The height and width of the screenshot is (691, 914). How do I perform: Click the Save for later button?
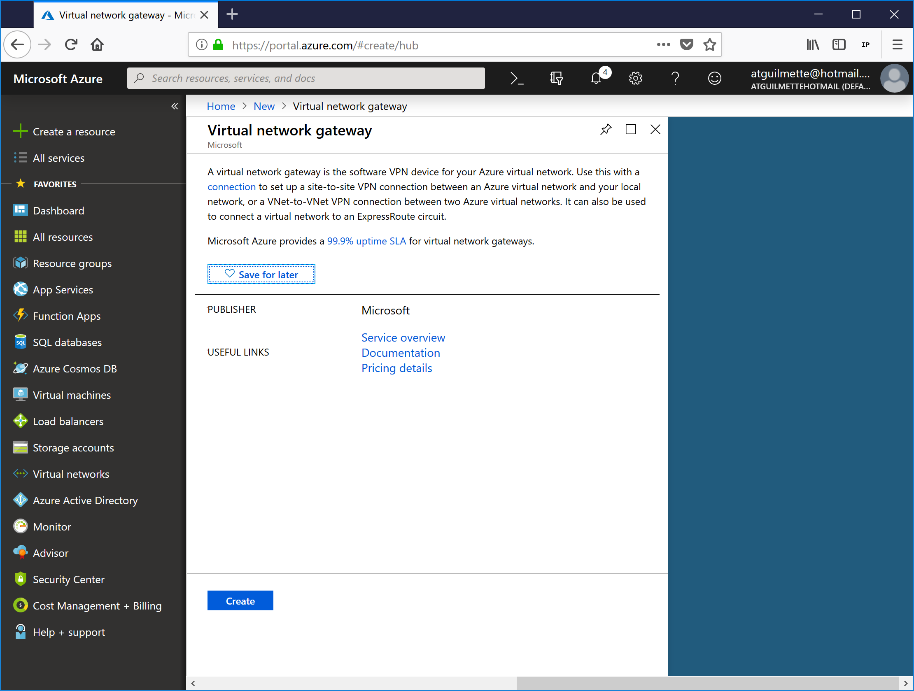261,274
